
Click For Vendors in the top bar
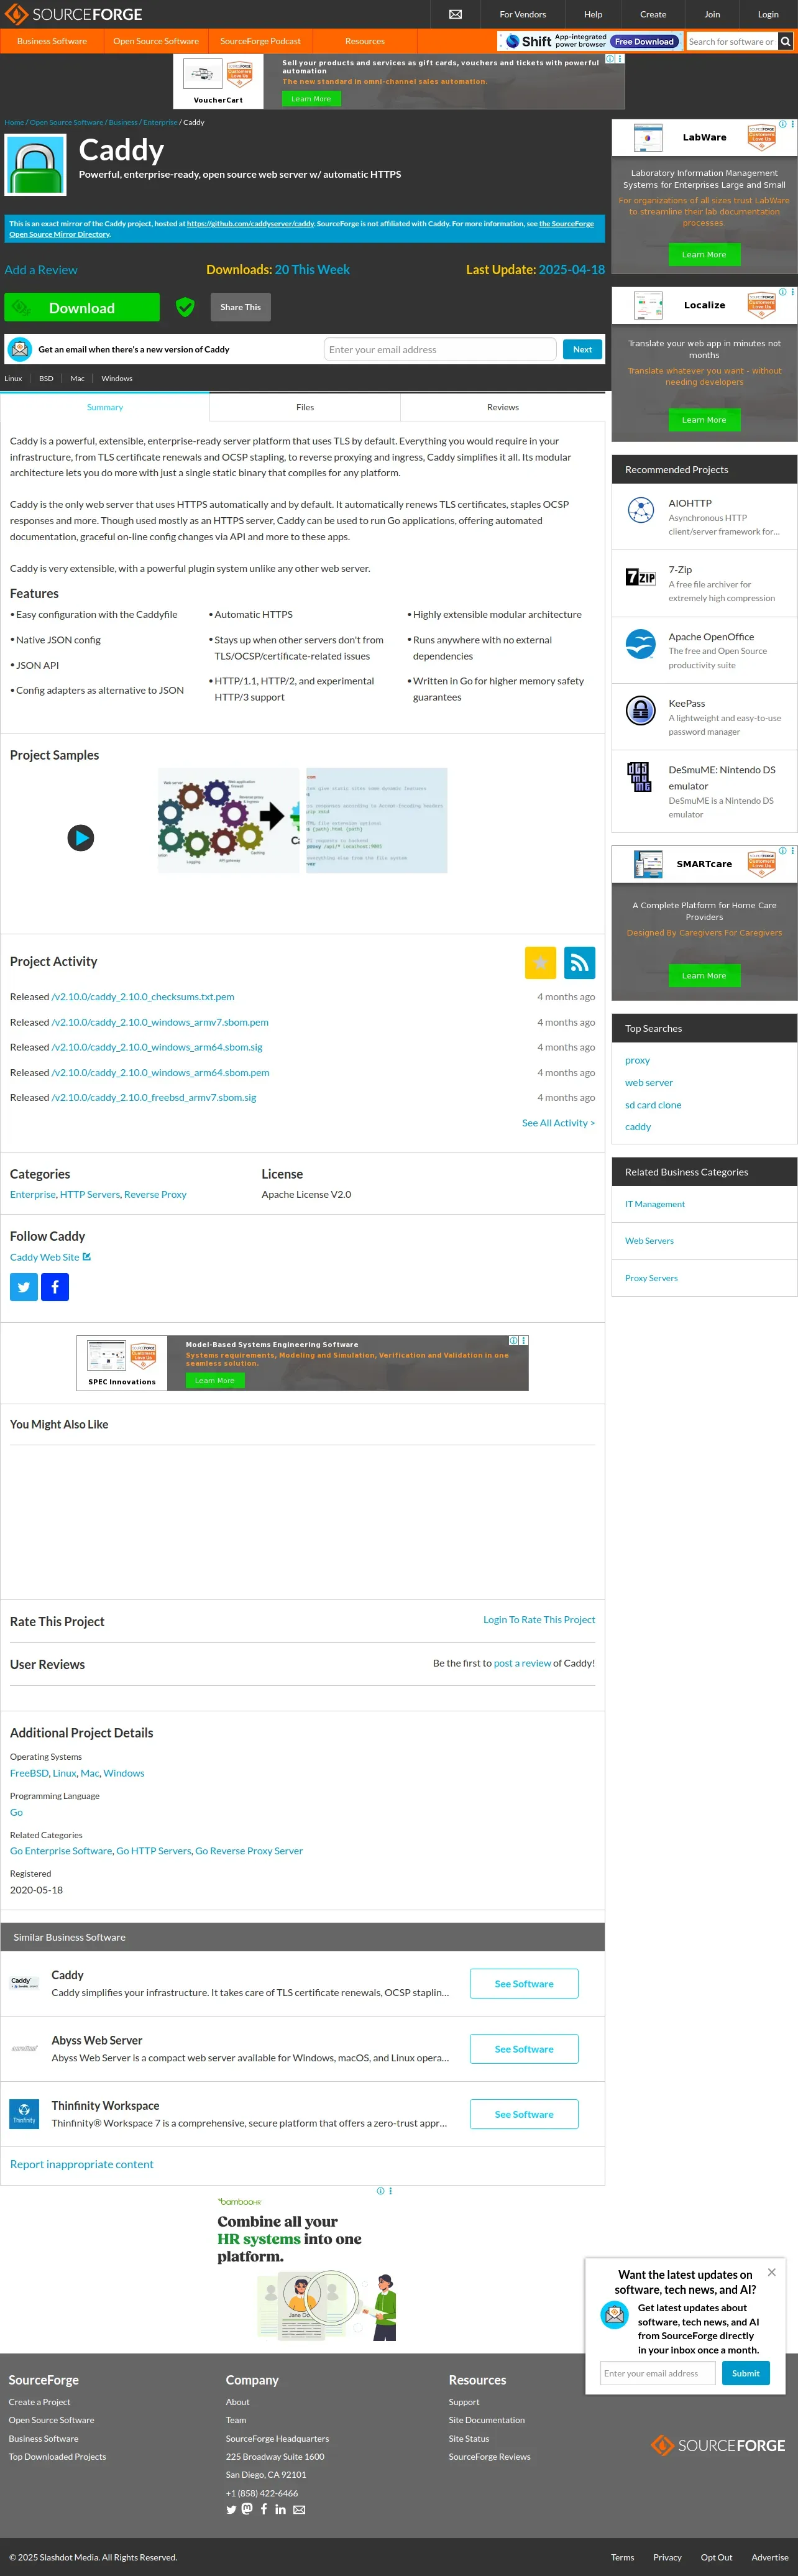523,14
